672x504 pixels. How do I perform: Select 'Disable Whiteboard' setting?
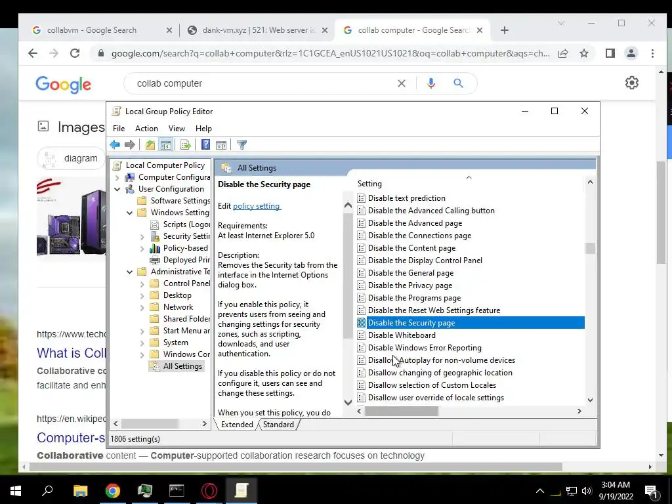[x=402, y=335]
